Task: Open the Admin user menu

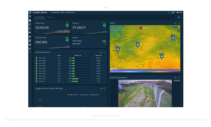Action: (x=180, y=12)
